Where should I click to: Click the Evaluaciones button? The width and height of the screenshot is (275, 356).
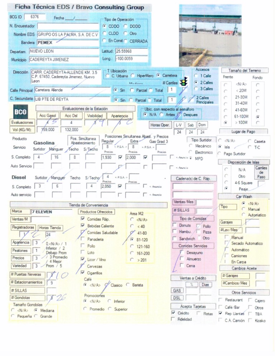[22, 122]
